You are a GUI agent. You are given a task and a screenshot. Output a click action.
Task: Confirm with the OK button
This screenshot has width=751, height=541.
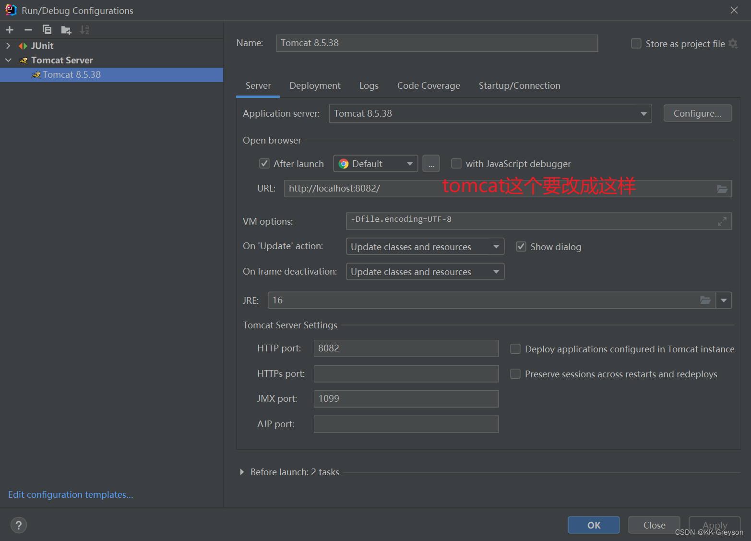[594, 525]
